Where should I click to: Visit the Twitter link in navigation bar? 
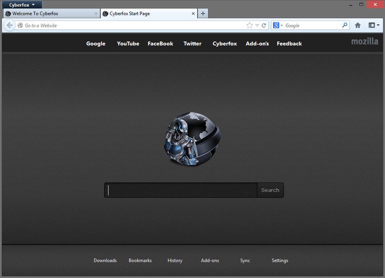[x=192, y=43]
